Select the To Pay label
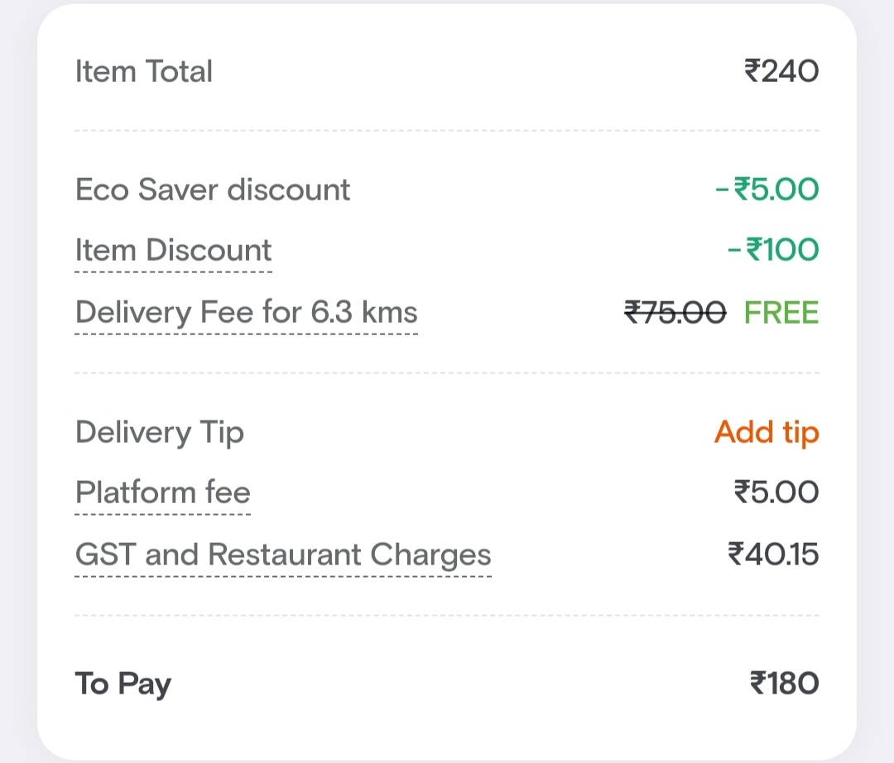This screenshot has height=763, width=894. pyautogui.click(x=123, y=684)
